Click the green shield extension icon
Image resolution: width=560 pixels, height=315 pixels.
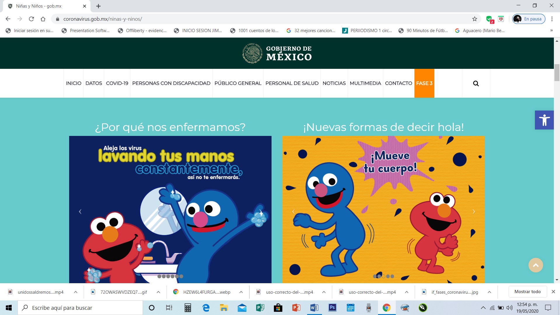pyautogui.click(x=489, y=19)
